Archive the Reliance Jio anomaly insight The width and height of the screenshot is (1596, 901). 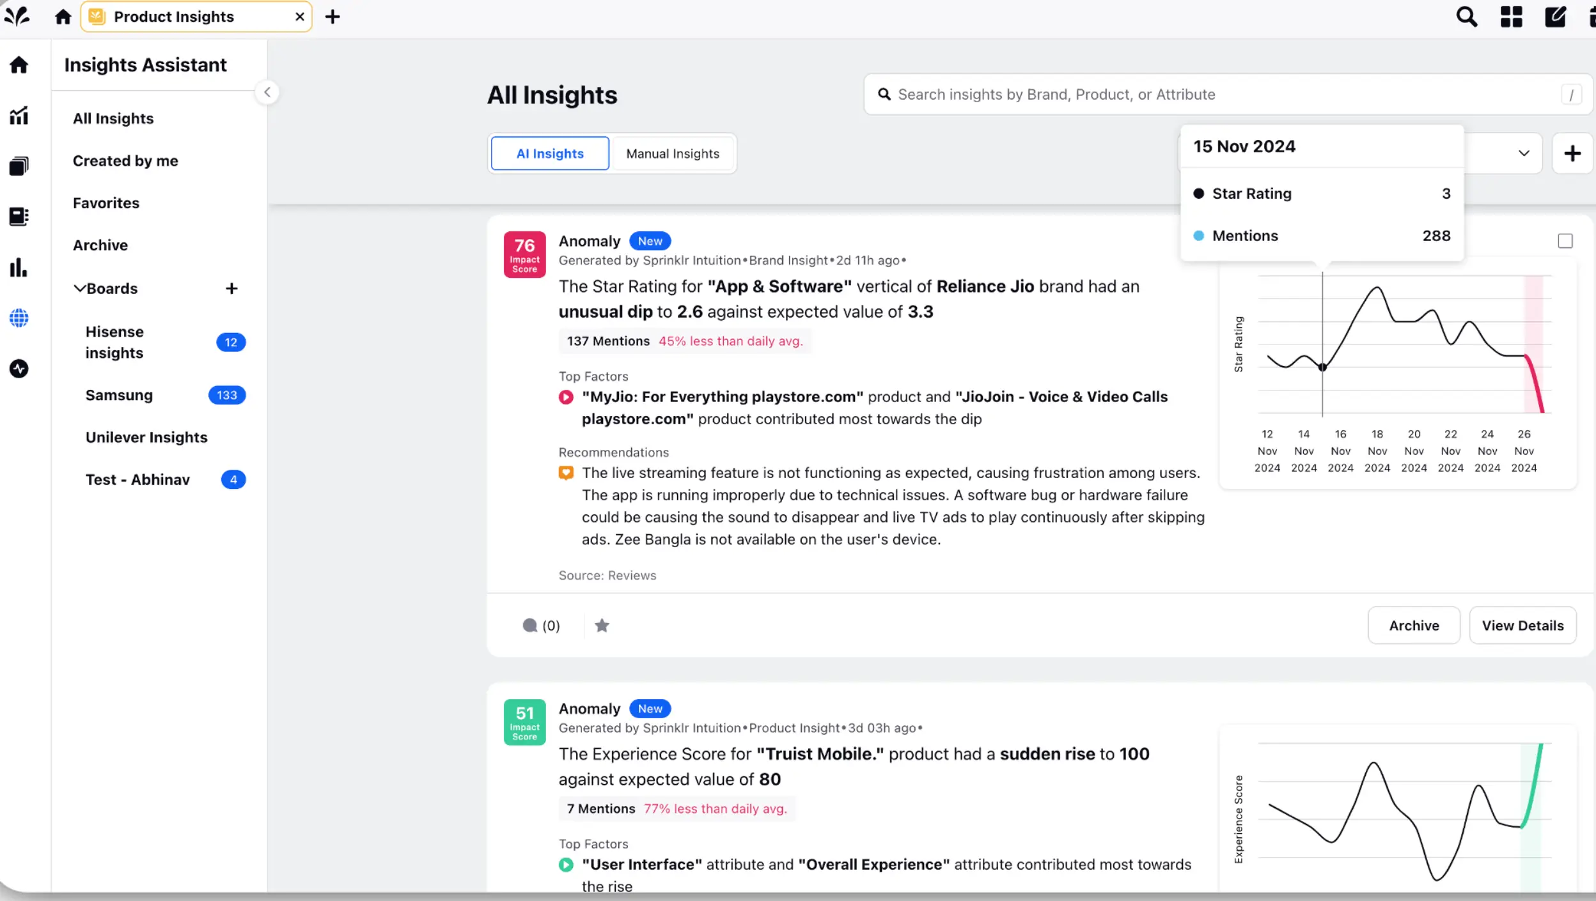pyautogui.click(x=1413, y=625)
